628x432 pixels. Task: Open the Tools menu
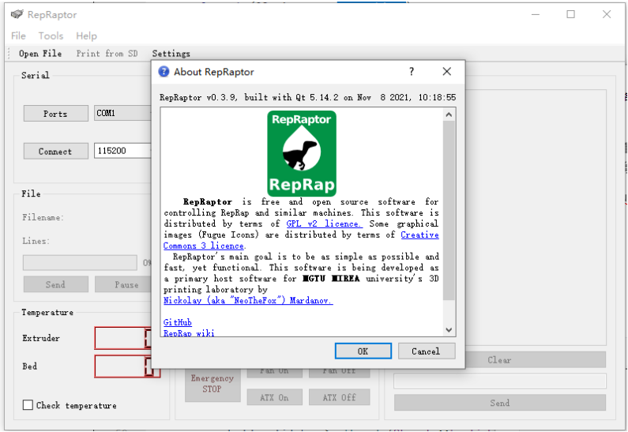[51, 36]
